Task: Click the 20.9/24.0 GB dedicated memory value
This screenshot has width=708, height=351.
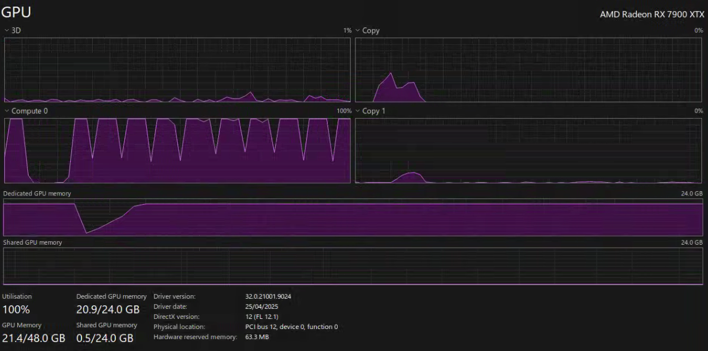Action: coord(108,309)
